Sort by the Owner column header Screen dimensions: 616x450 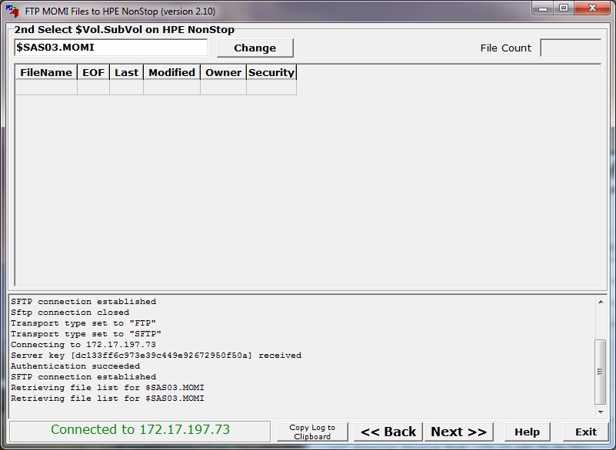click(223, 72)
